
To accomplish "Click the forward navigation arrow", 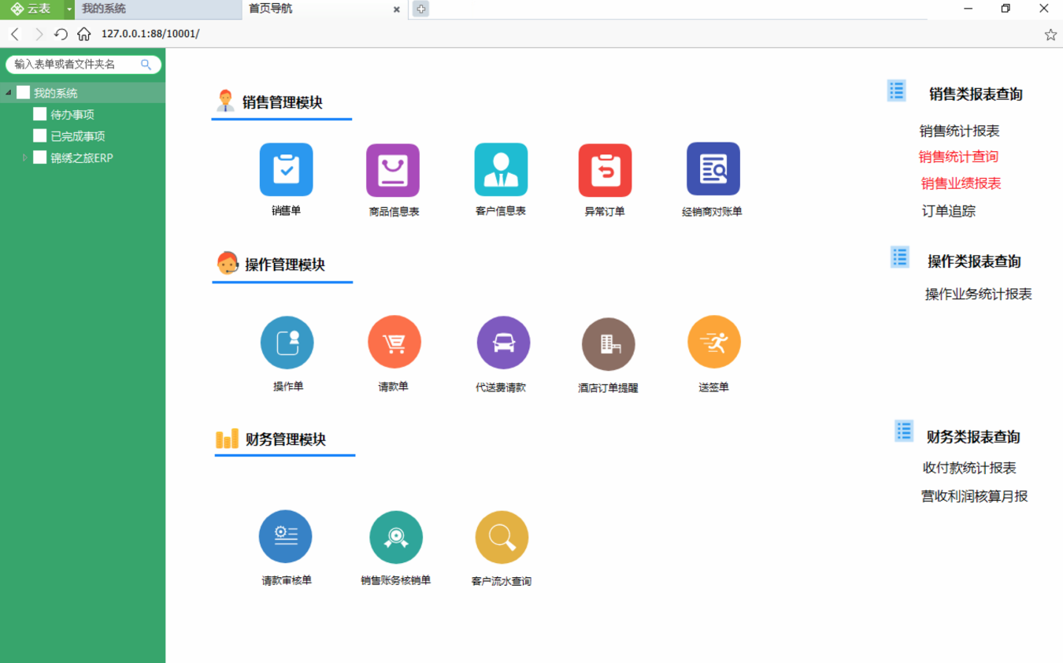I will 39,34.
